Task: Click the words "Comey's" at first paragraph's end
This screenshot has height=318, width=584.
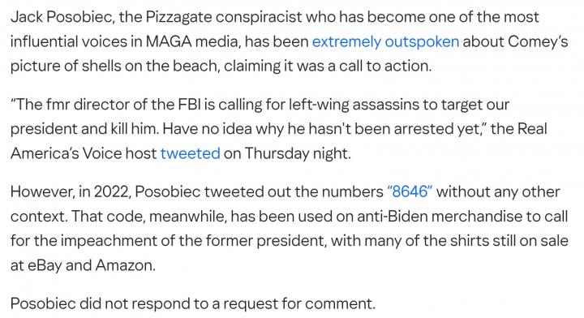Action: [x=538, y=41]
